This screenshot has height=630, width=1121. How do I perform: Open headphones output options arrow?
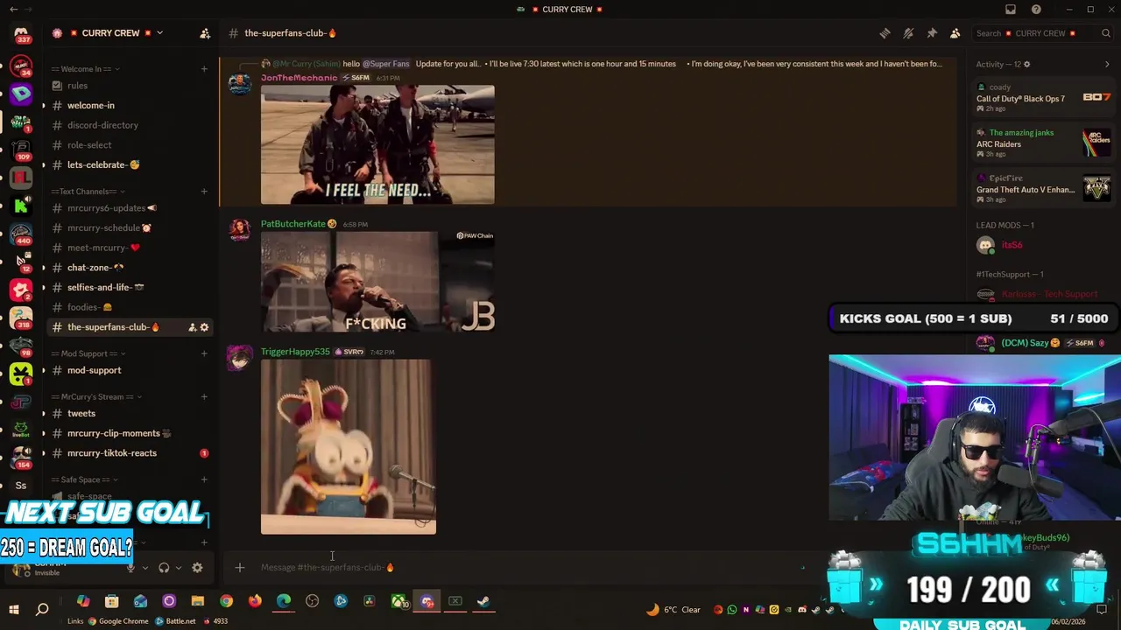click(178, 568)
